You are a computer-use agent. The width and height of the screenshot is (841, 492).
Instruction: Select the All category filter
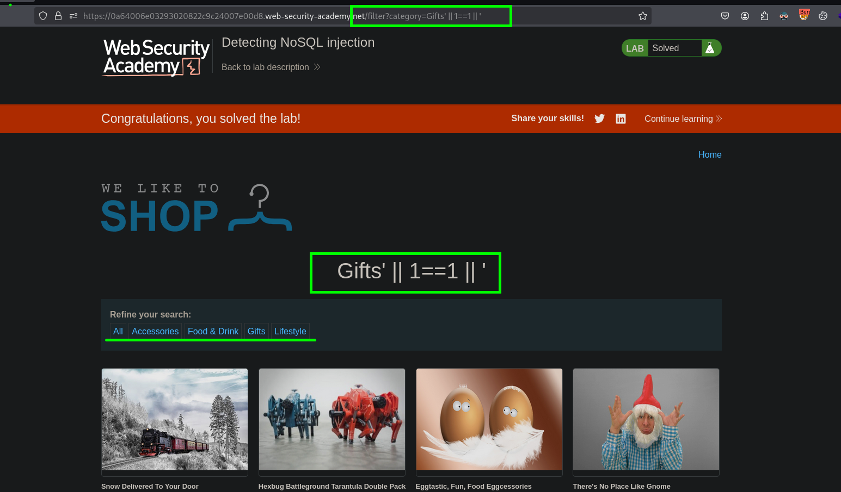(x=118, y=331)
